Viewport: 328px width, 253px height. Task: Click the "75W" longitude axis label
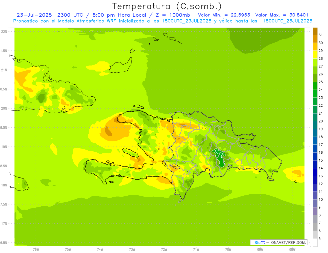pyautogui.click(x=68, y=249)
